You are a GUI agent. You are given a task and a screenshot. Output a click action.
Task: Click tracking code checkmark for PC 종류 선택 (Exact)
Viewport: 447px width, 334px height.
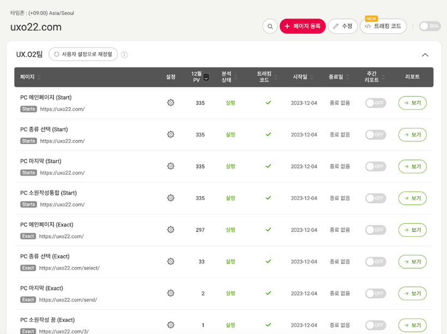(268, 261)
